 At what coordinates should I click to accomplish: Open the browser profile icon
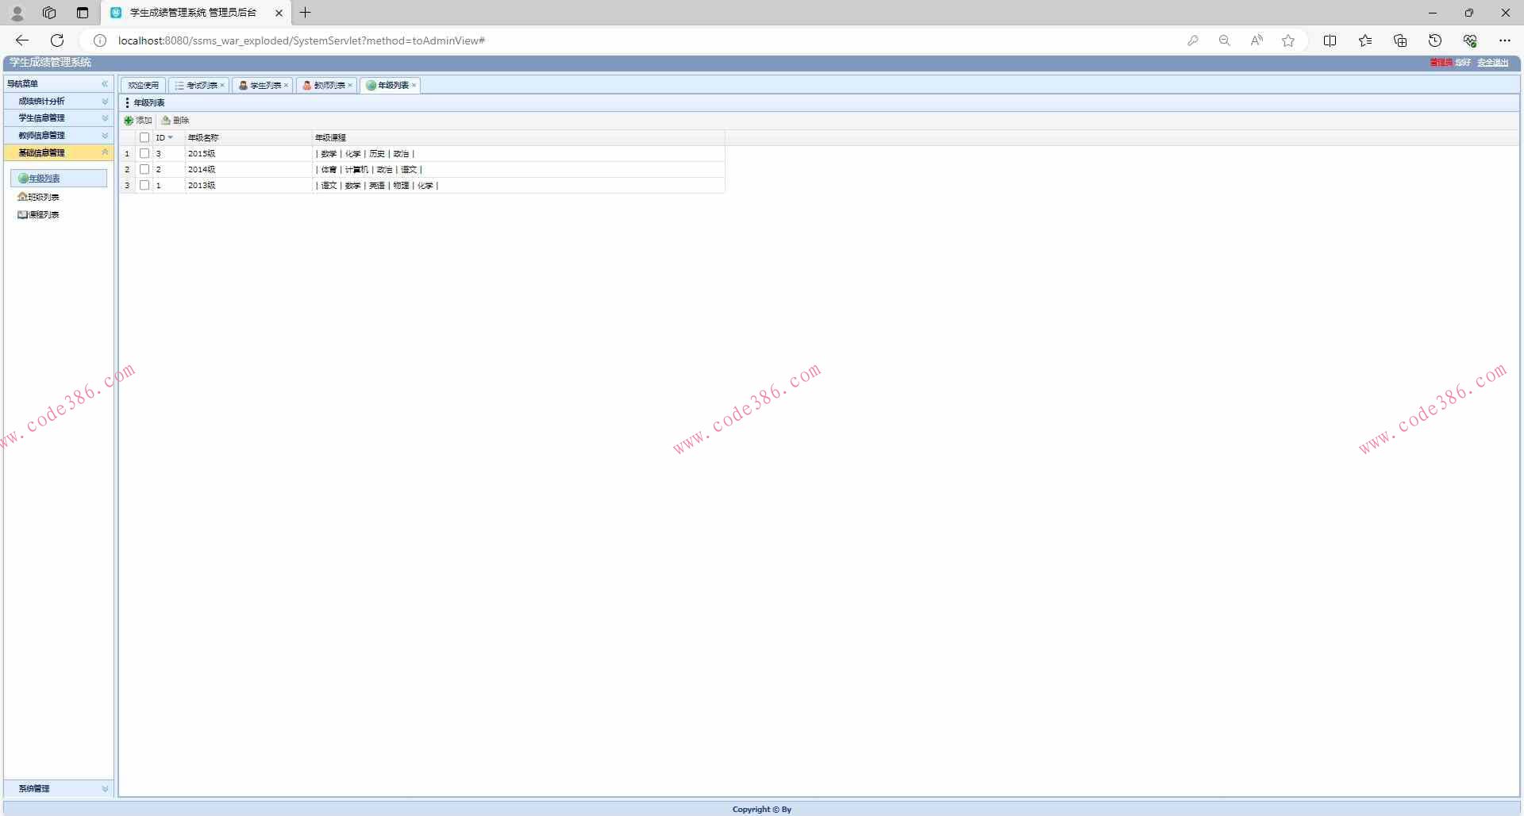click(x=17, y=13)
